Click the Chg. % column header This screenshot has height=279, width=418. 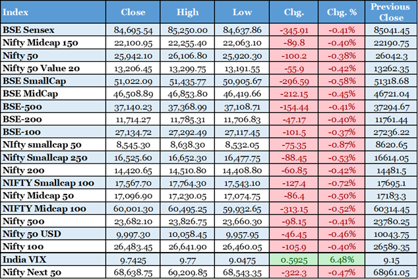[x=341, y=12]
